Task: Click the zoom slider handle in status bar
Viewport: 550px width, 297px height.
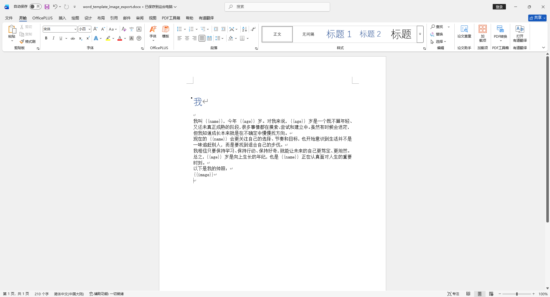Action: [x=517, y=294]
